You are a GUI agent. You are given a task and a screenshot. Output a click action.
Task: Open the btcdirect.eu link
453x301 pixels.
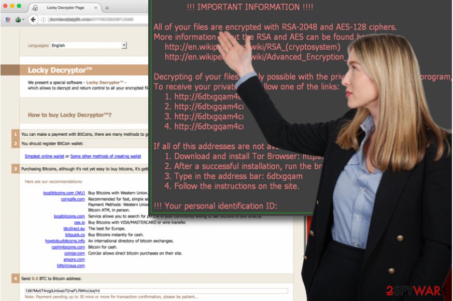point(74,228)
